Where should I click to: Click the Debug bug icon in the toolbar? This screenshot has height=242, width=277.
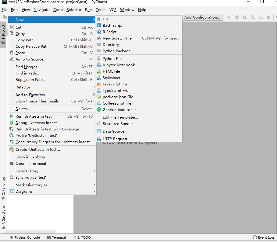pyautogui.click(x=237, y=18)
